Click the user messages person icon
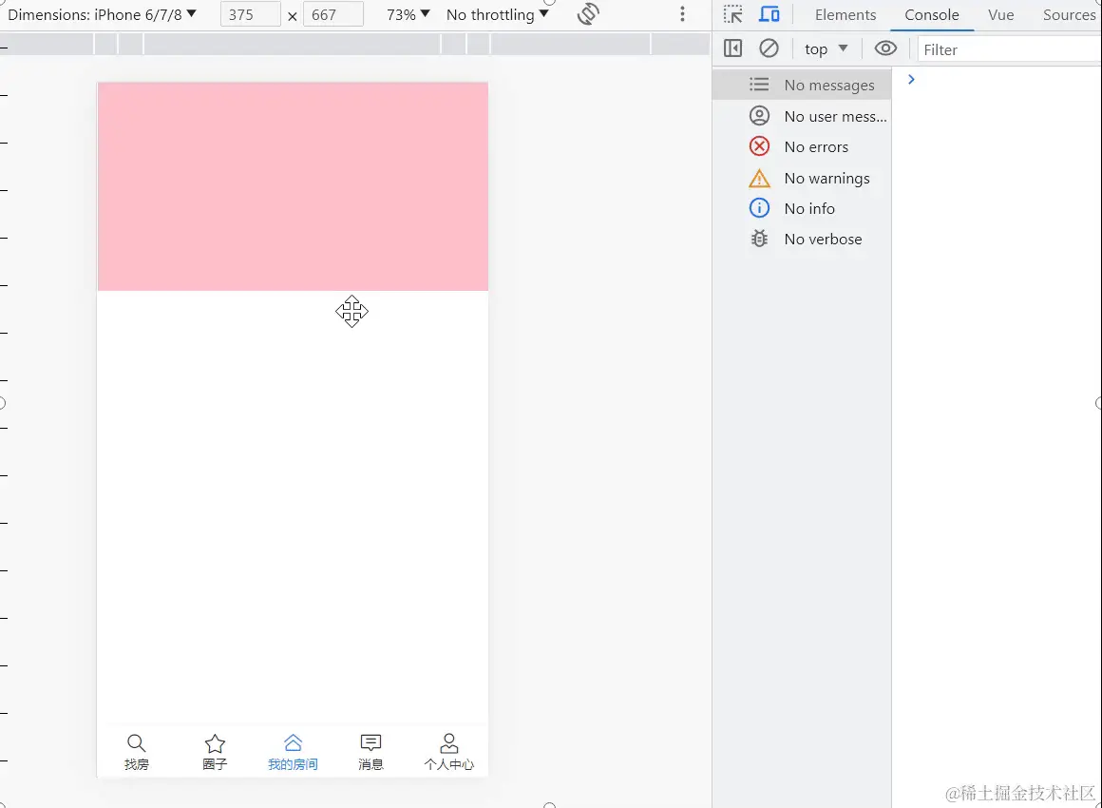 click(759, 115)
